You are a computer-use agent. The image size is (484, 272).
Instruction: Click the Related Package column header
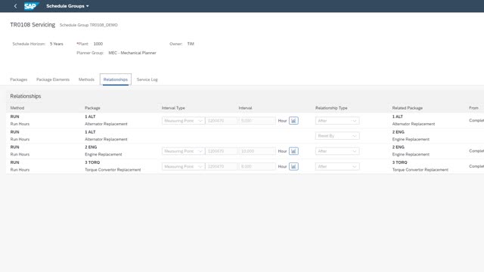click(408, 108)
